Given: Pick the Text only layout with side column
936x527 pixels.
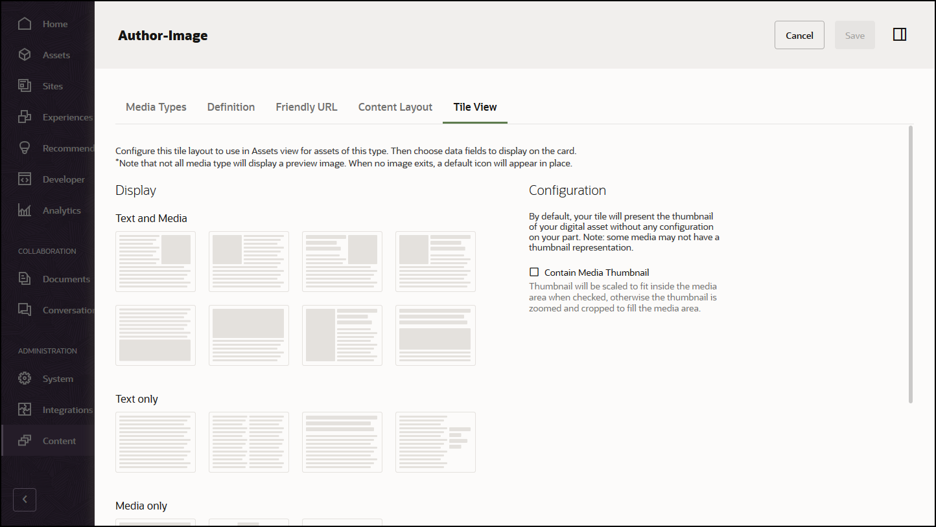Looking at the screenshot, I should (436, 442).
